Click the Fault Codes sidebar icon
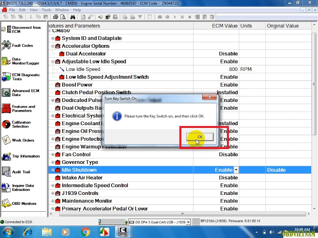318x238 pixels. 6,45
